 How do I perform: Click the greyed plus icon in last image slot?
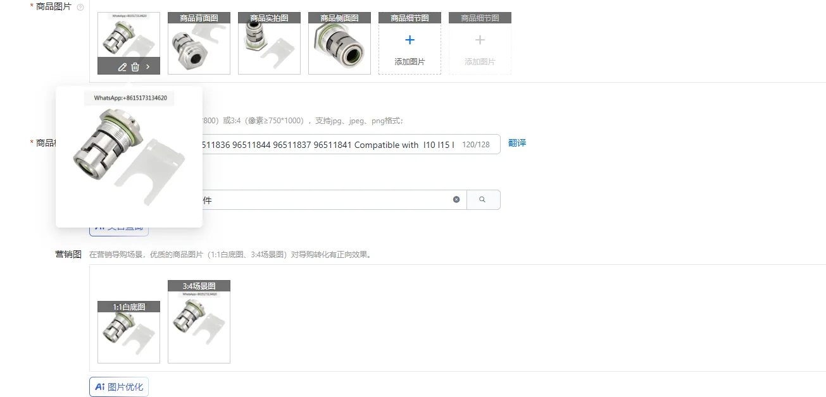480,40
